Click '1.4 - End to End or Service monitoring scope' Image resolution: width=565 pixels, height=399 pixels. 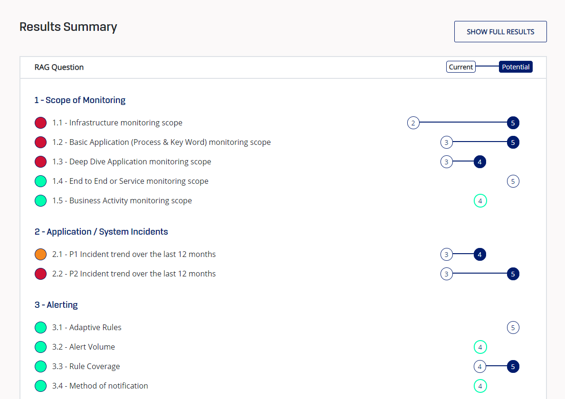(x=130, y=181)
